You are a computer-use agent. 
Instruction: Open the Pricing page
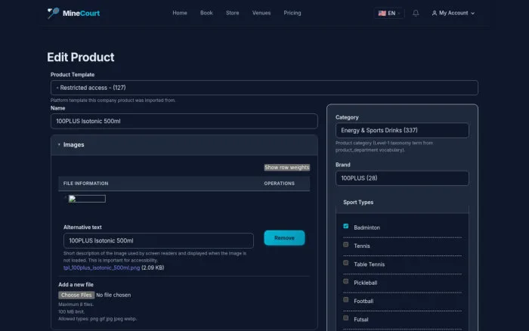[292, 13]
